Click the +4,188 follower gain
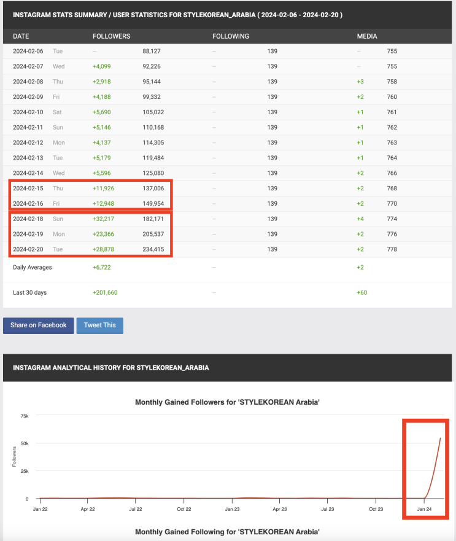 (102, 96)
